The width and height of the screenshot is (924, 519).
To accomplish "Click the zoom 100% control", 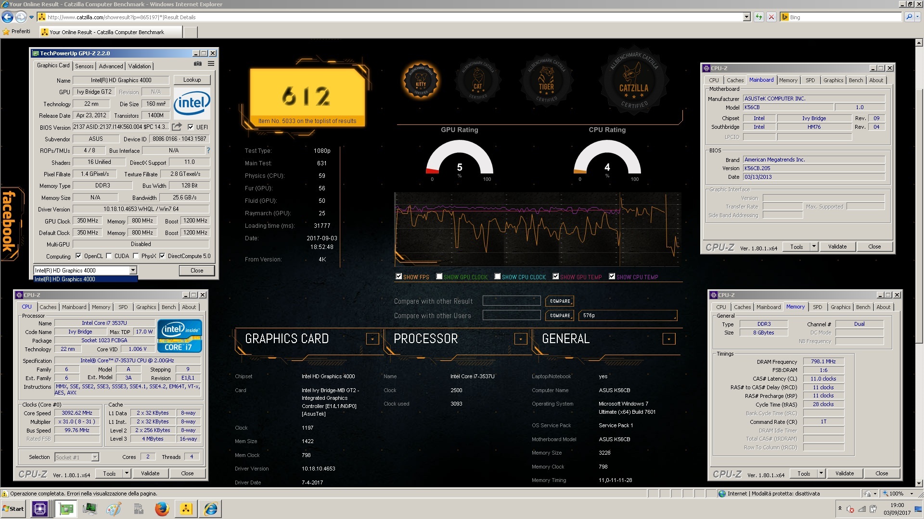I will point(896,494).
